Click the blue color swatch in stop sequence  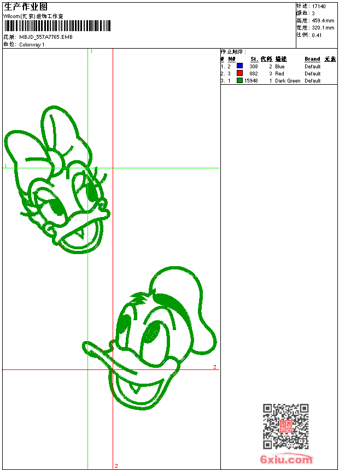[239, 66]
